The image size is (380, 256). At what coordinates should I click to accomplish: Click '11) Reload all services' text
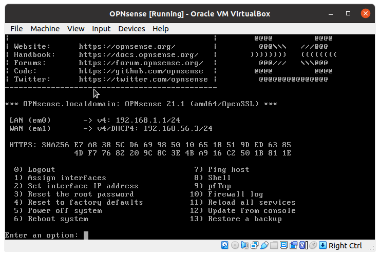[242, 202]
